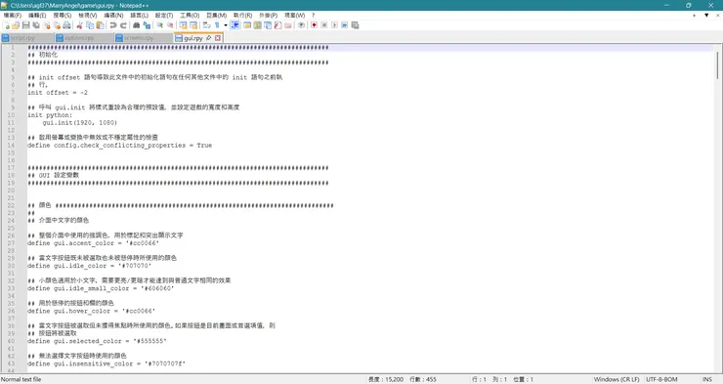The width and height of the screenshot is (723, 384).
Task: Toggle synchronized horizontal scrolling
Action: coord(193,25)
